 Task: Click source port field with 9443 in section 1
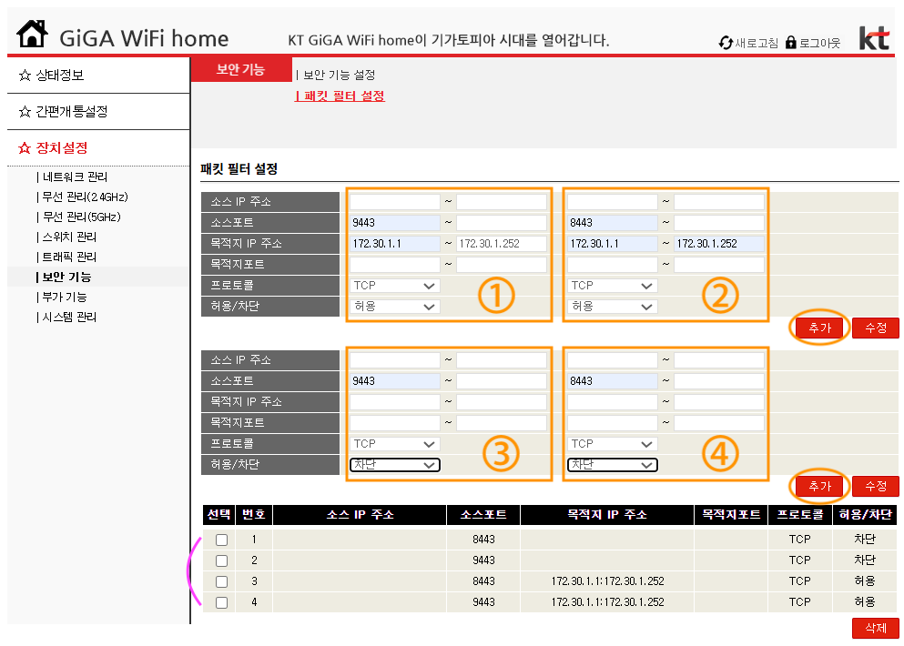point(394,223)
